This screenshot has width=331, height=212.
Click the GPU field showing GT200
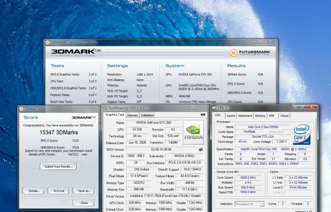pos(137,130)
